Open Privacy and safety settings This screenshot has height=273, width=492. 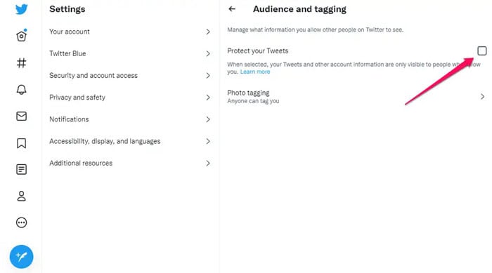pyautogui.click(x=130, y=98)
